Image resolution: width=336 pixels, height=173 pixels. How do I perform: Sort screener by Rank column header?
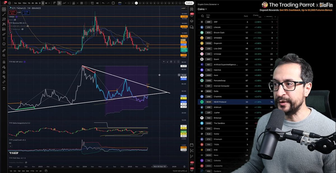click(246, 16)
